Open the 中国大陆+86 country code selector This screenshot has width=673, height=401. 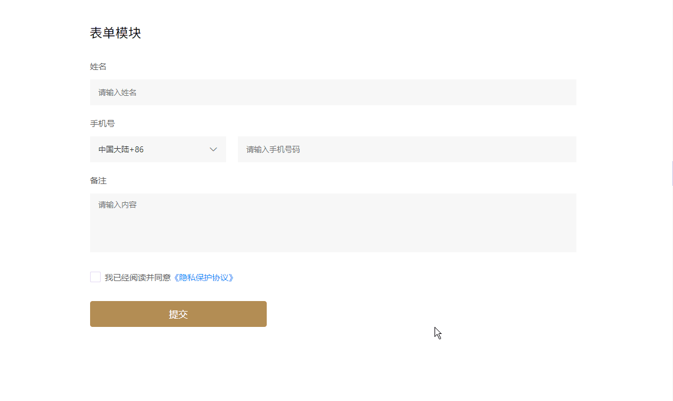tap(158, 149)
